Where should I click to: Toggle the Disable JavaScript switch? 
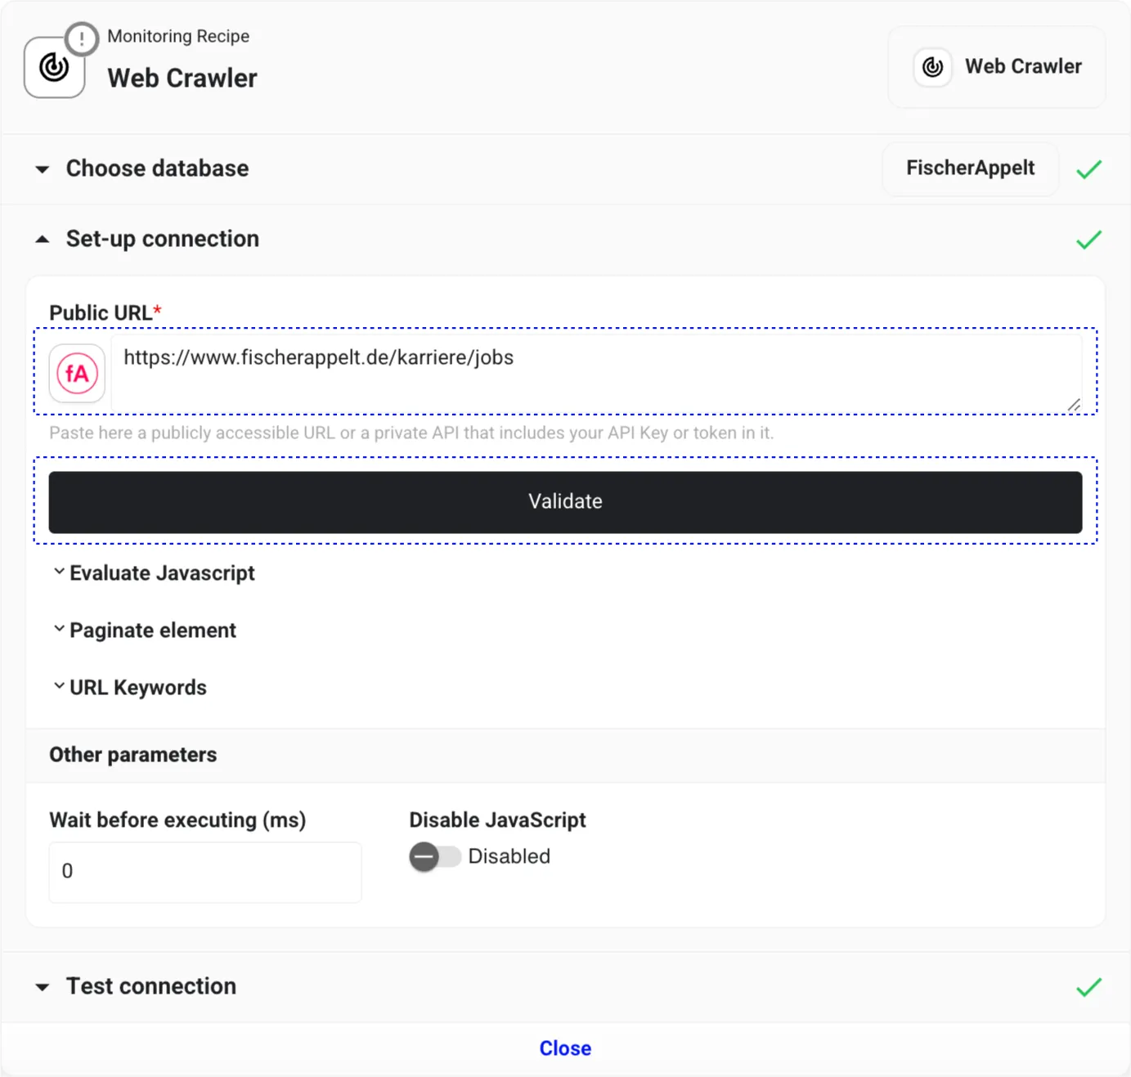pos(435,856)
